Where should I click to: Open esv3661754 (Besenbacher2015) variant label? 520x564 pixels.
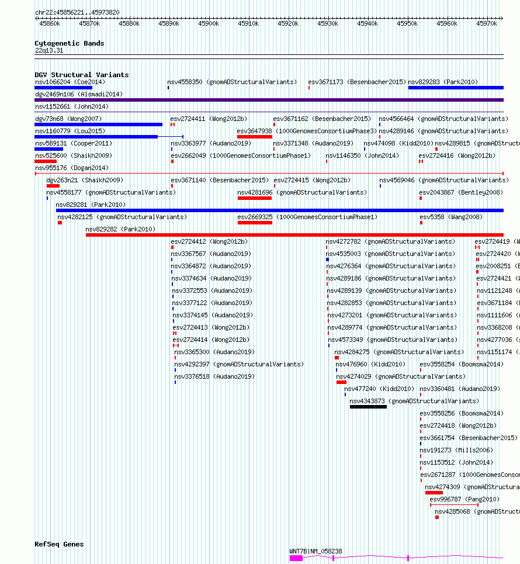click(469, 438)
